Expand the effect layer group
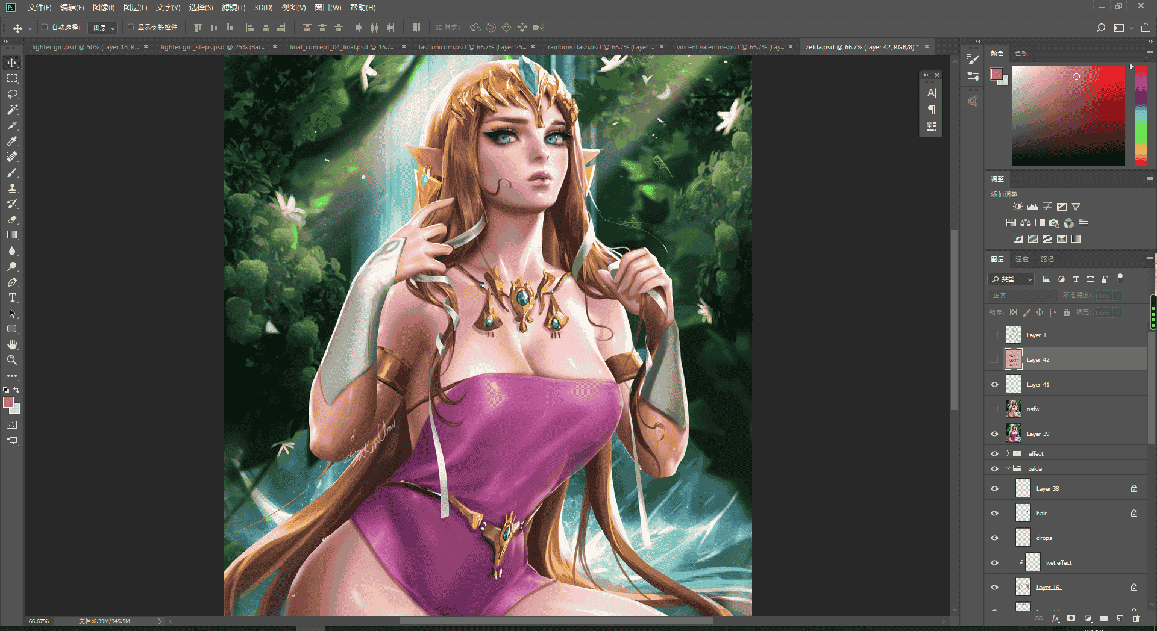Screen dimensions: 1157x631 pos(1008,453)
